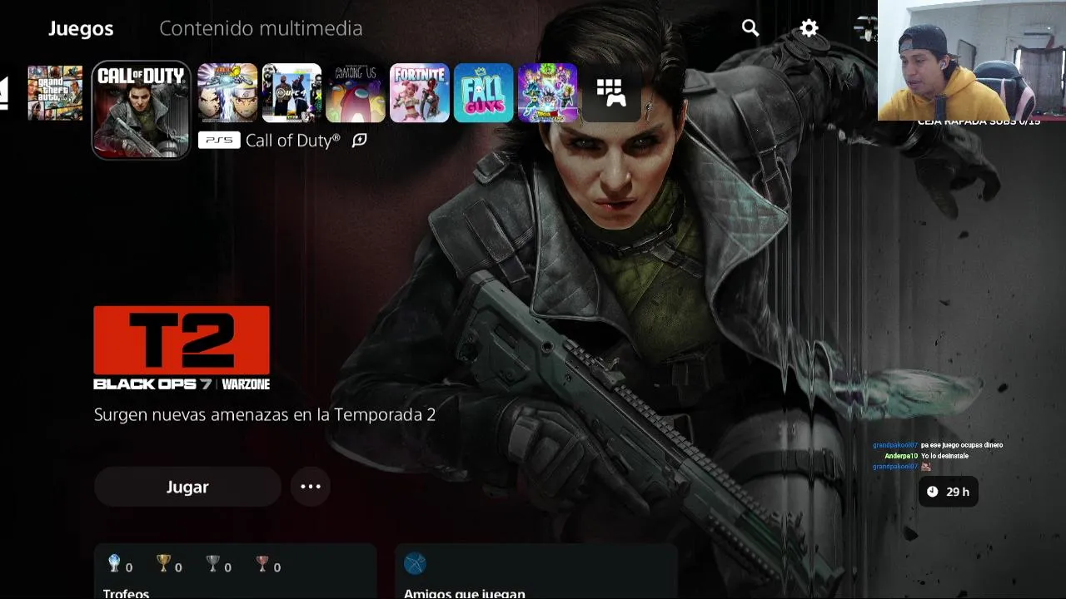This screenshot has width=1066, height=599.
Task: Click the Jugar button
Action: (187, 487)
